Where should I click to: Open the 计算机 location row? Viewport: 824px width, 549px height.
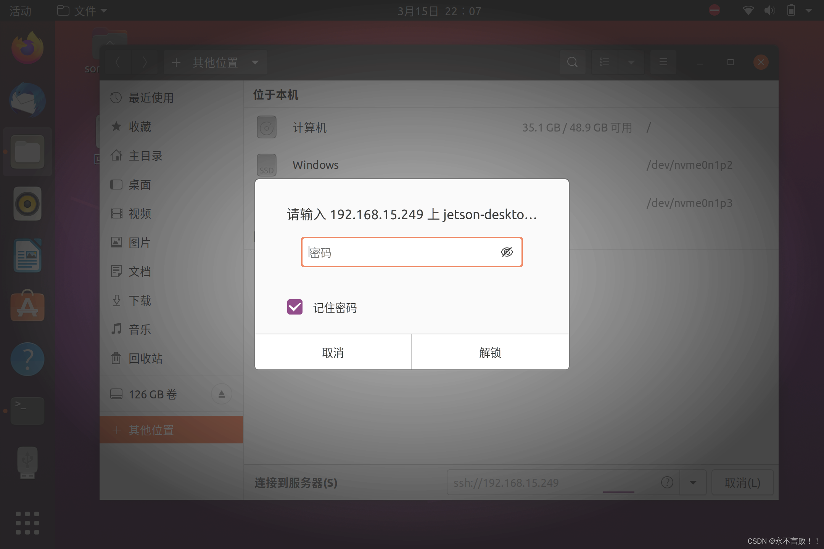[511, 127]
